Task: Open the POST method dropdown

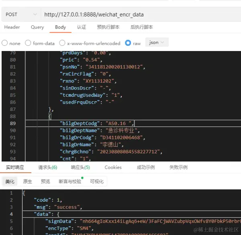Action: [21, 14]
